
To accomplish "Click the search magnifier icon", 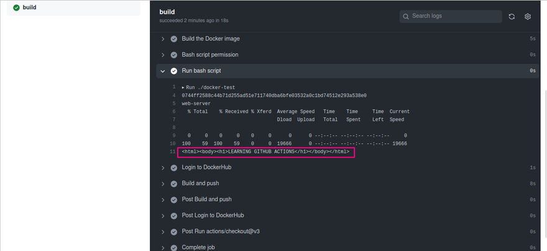I will point(406,16).
